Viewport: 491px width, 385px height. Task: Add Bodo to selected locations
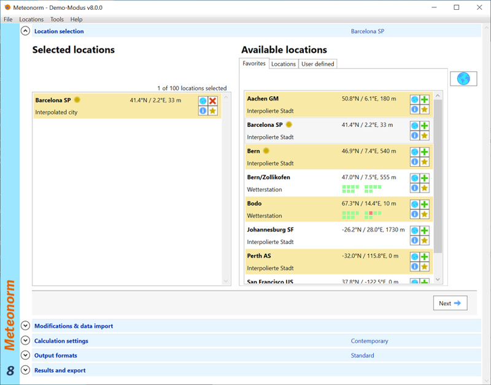[424, 205]
